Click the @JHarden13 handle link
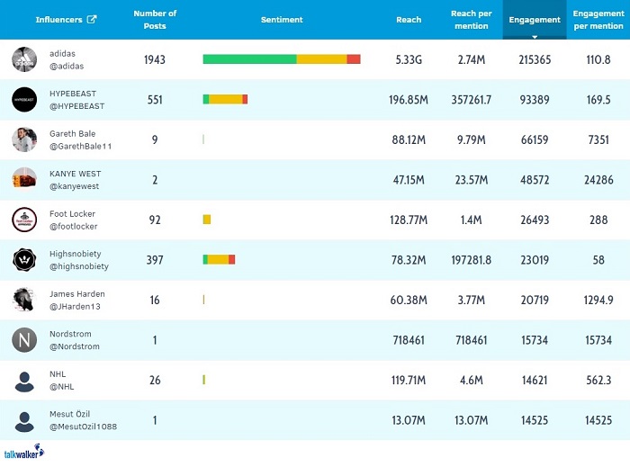 coord(76,306)
